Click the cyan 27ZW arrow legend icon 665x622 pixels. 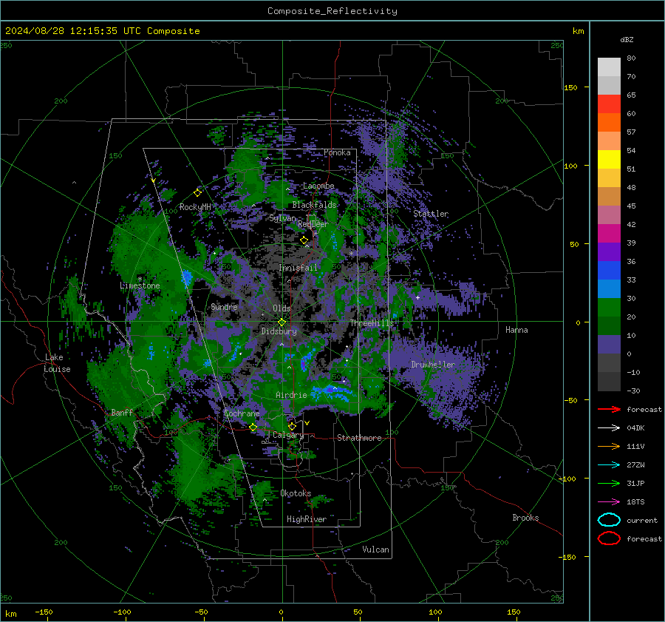coord(609,465)
